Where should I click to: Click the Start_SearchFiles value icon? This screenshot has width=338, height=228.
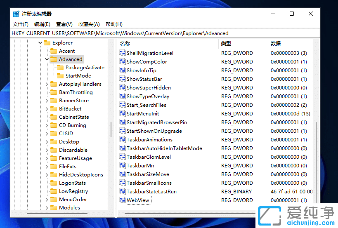point(123,105)
